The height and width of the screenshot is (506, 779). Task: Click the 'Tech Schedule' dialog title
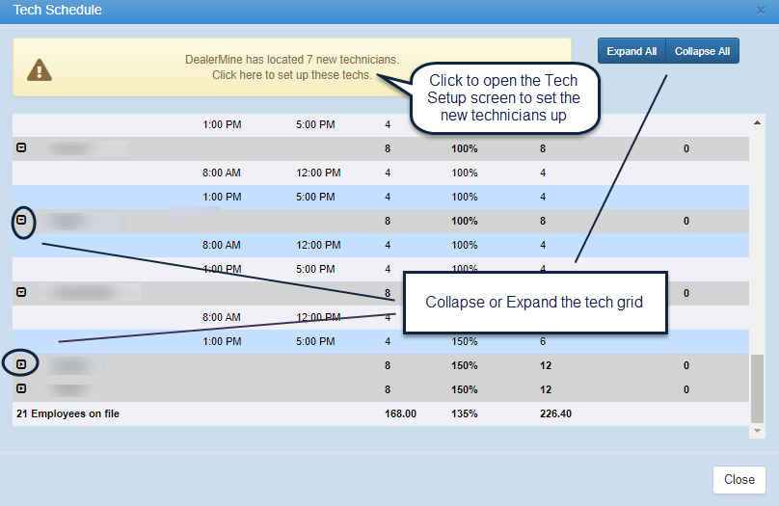(x=58, y=11)
